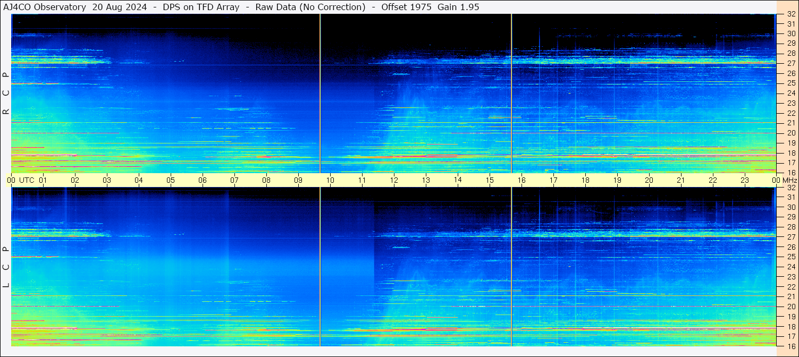
Task: Click the 16 hour label on the time axis
Action: (522, 180)
